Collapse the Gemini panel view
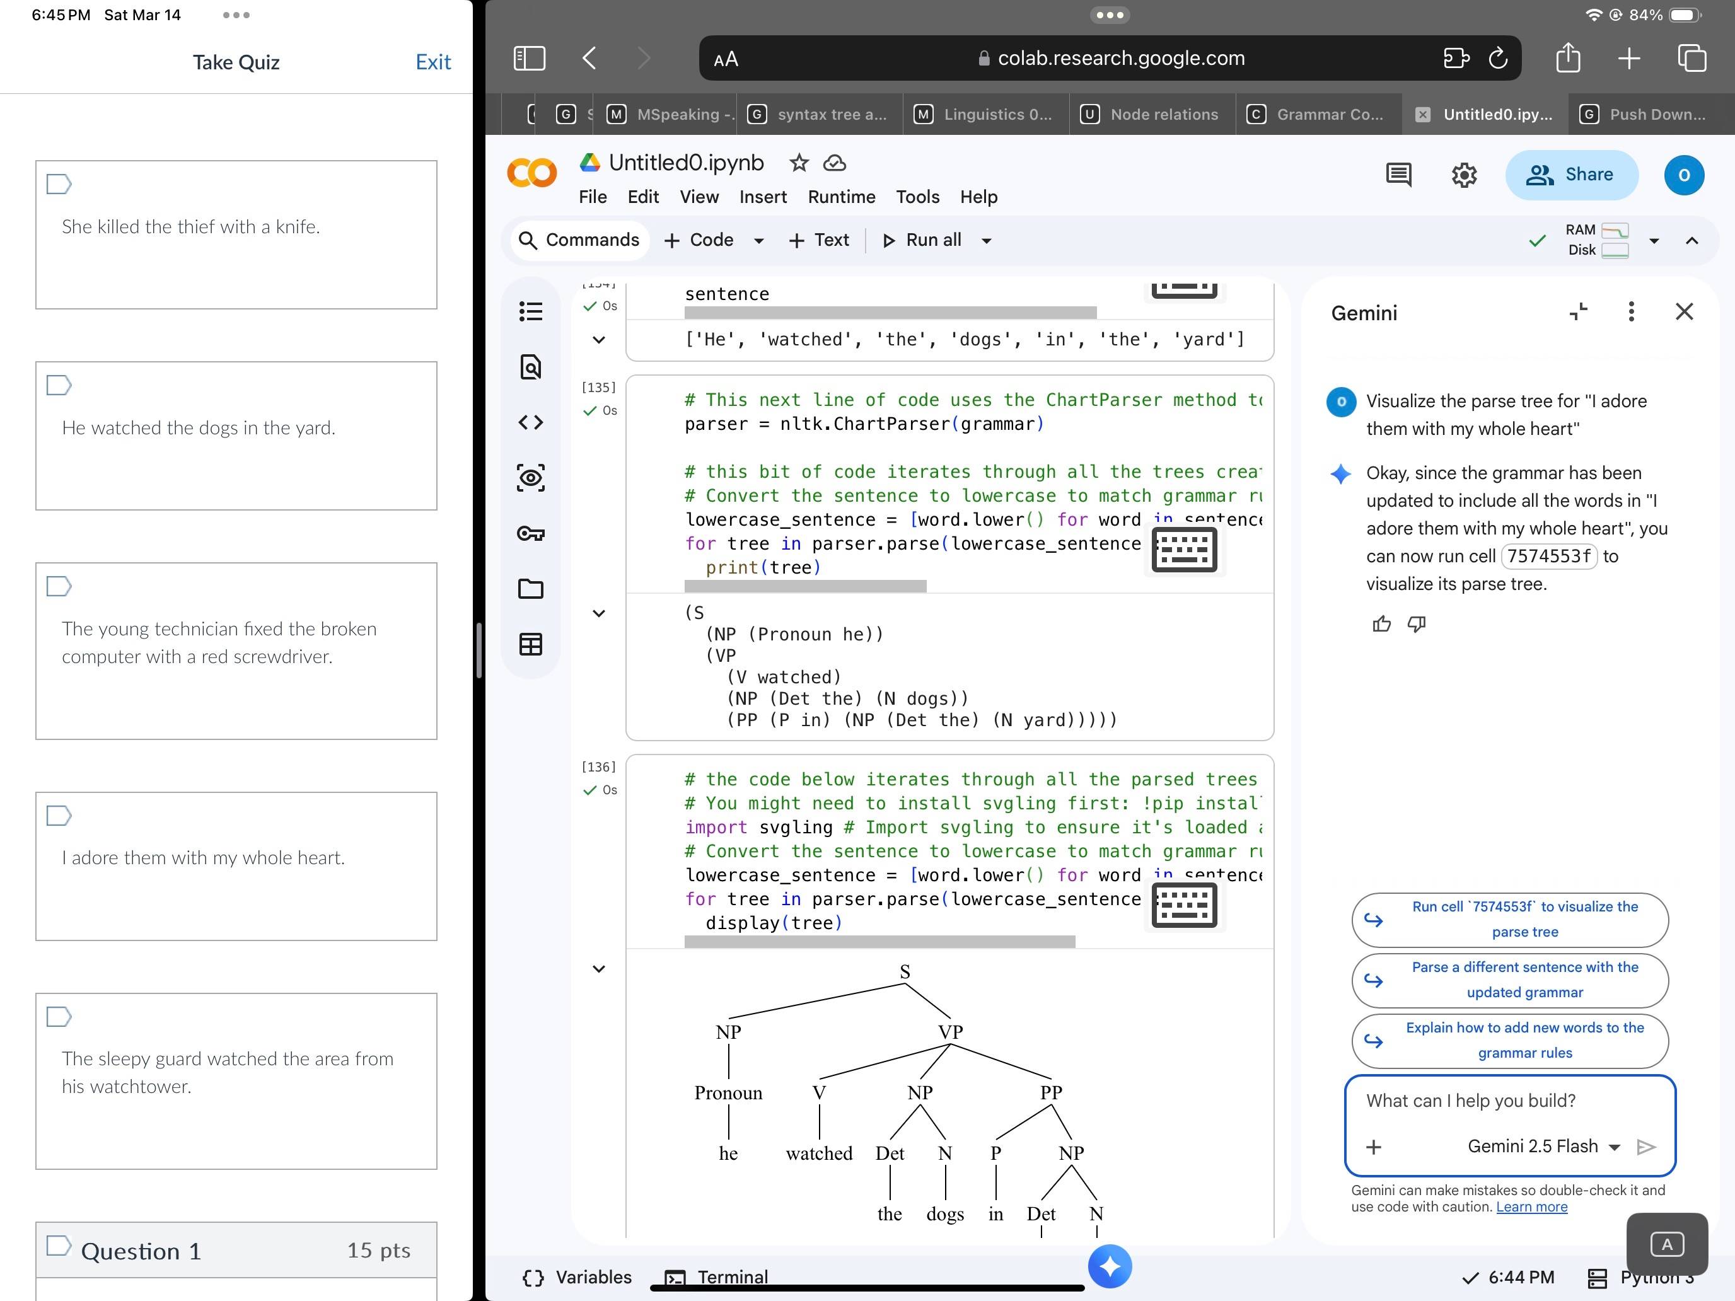The width and height of the screenshot is (1735, 1301). pyautogui.click(x=1579, y=311)
